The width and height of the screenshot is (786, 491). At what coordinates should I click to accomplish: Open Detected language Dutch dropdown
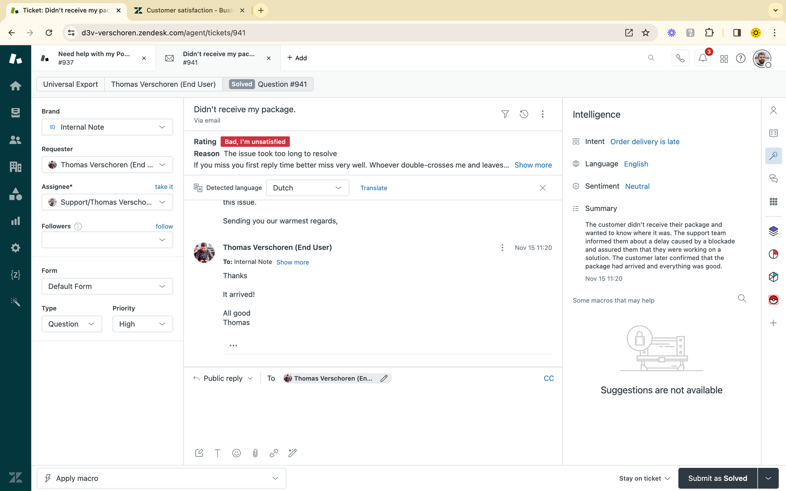coord(307,188)
